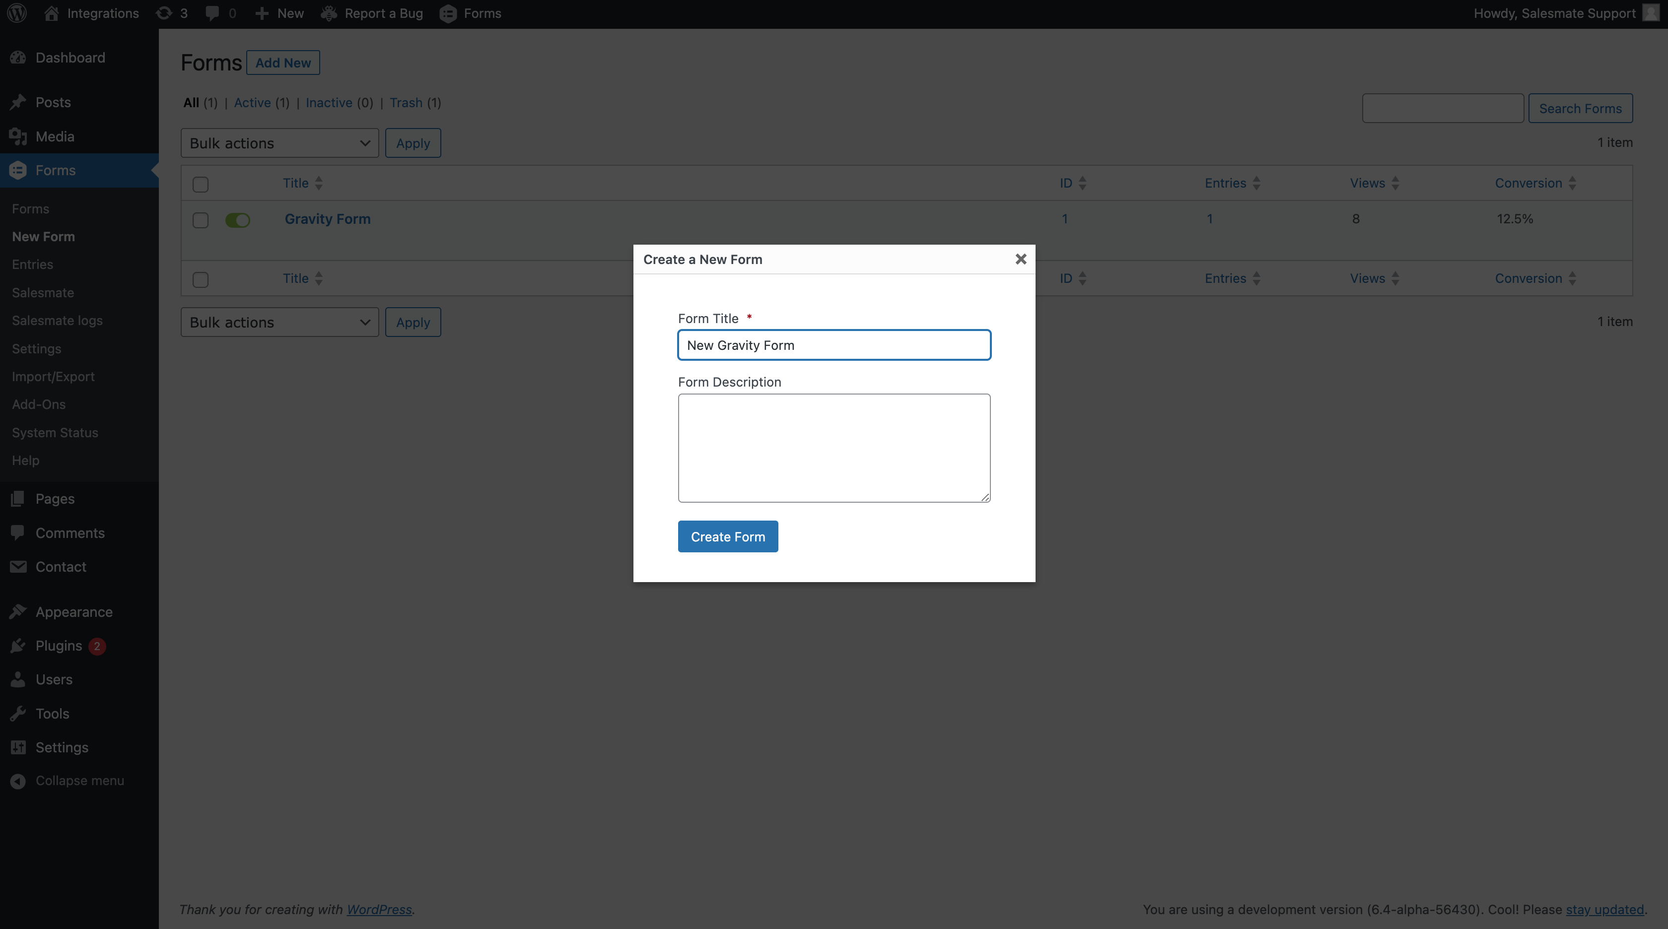Image resolution: width=1668 pixels, height=929 pixels.
Task: Open the WordPress footer link
Action: [x=379, y=910]
